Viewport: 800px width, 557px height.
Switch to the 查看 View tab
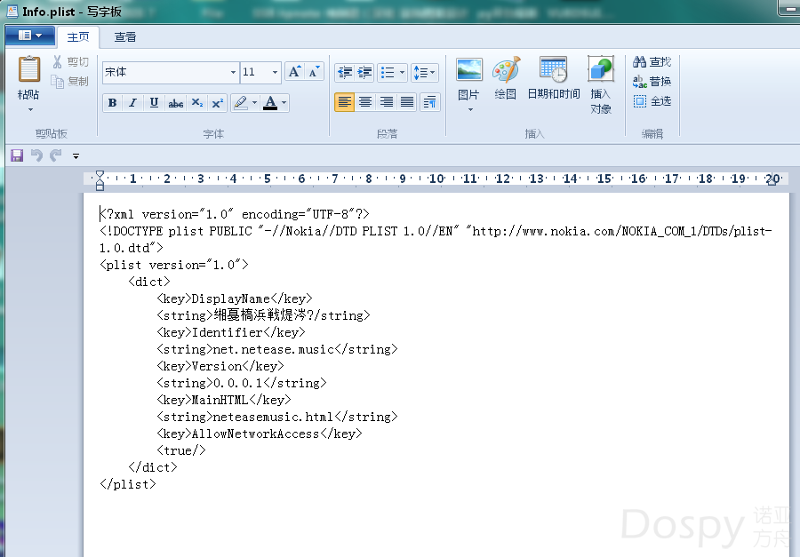125,36
